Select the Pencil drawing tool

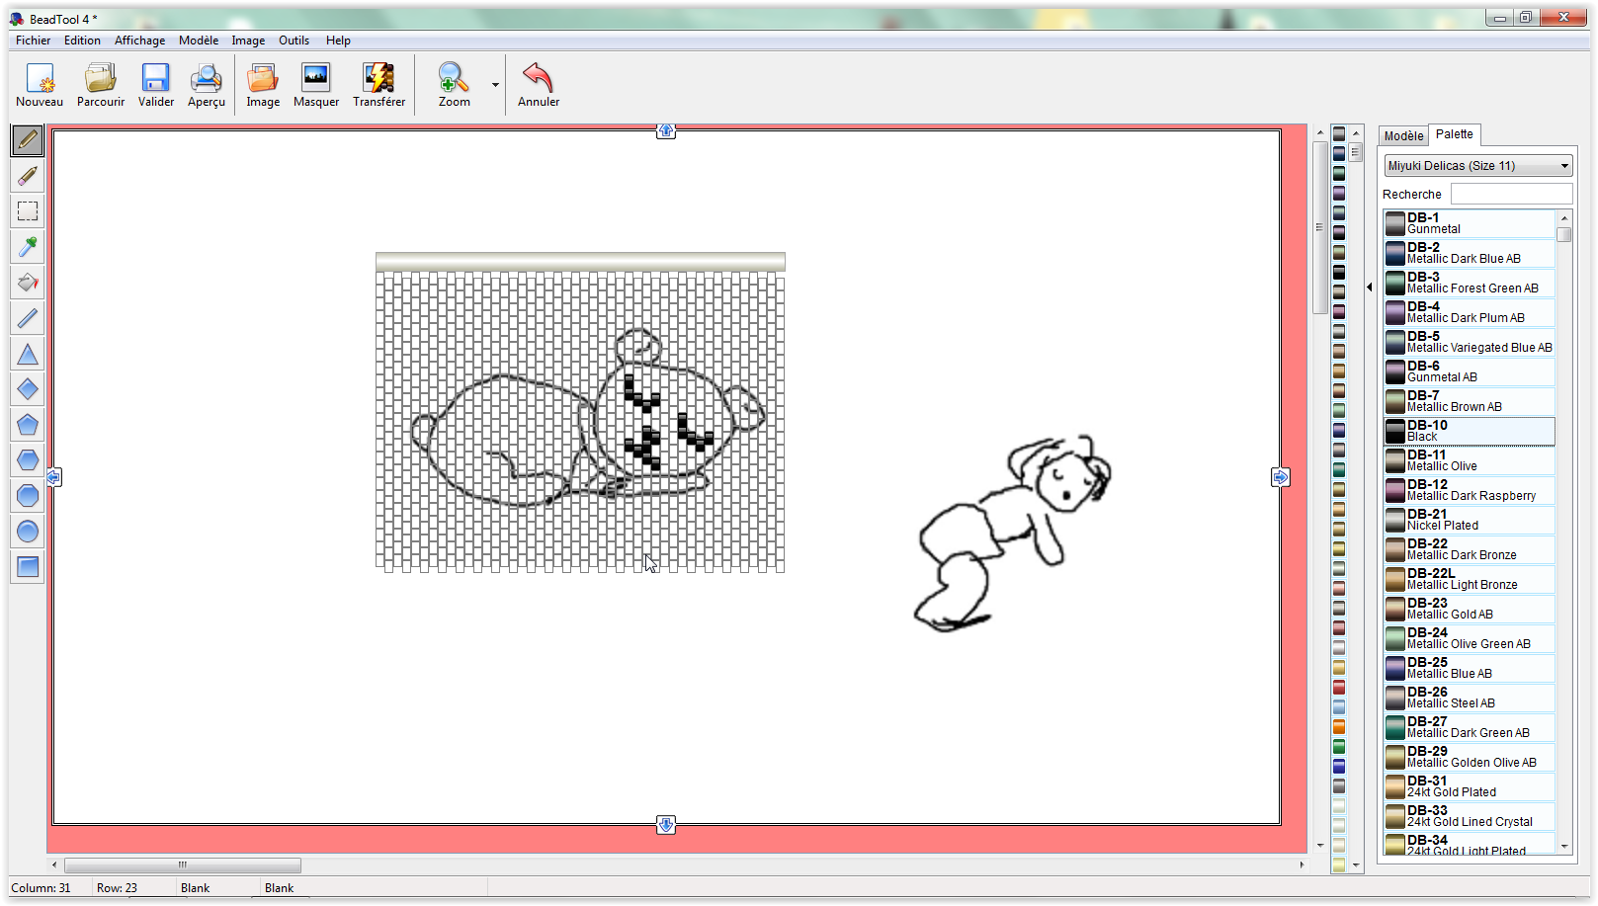pos(28,140)
